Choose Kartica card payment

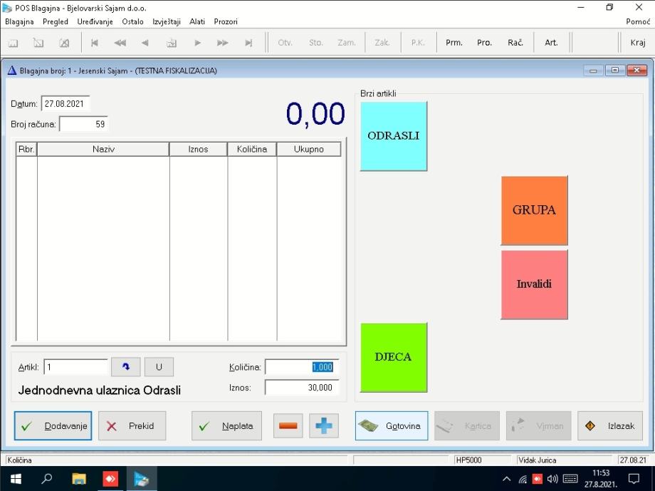coord(467,425)
